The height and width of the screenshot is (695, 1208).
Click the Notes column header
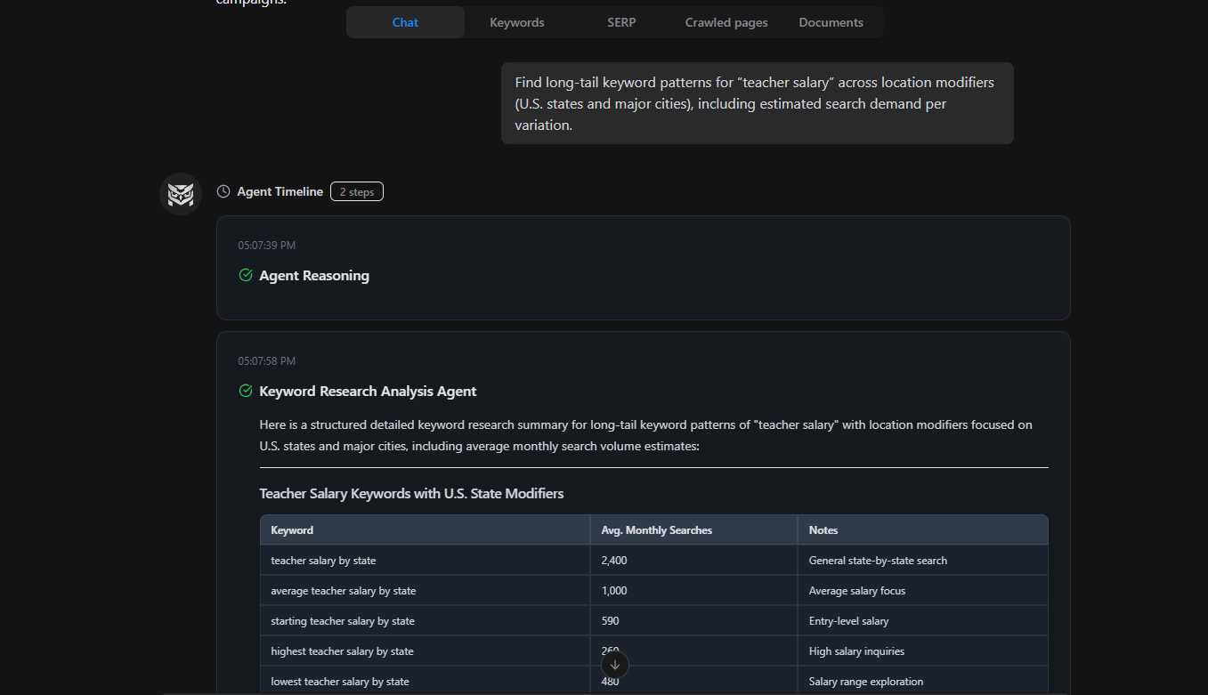pyautogui.click(x=823, y=529)
